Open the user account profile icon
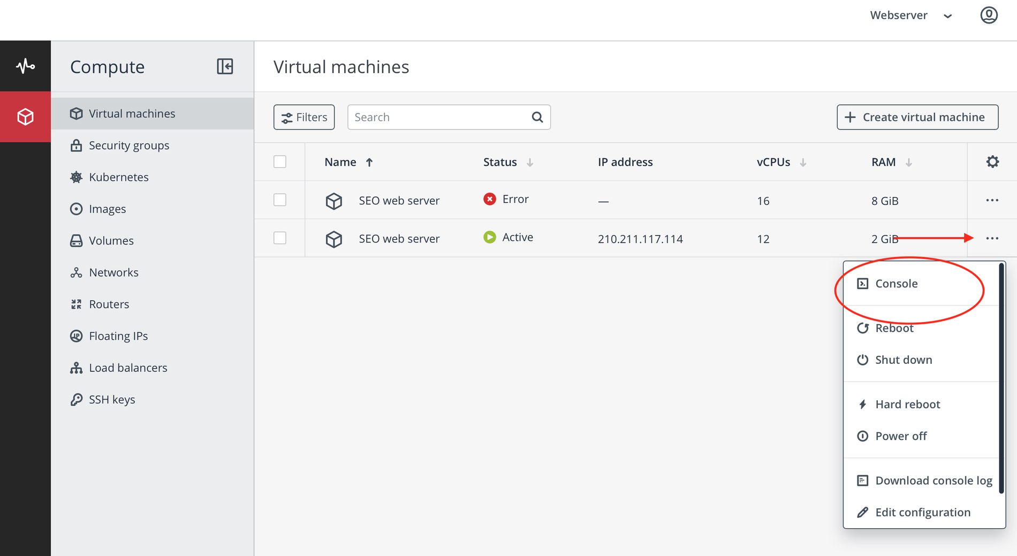 [x=989, y=15]
